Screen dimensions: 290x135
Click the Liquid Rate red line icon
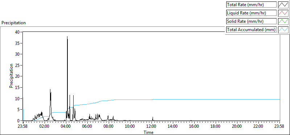pyautogui.click(x=283, y=13)
